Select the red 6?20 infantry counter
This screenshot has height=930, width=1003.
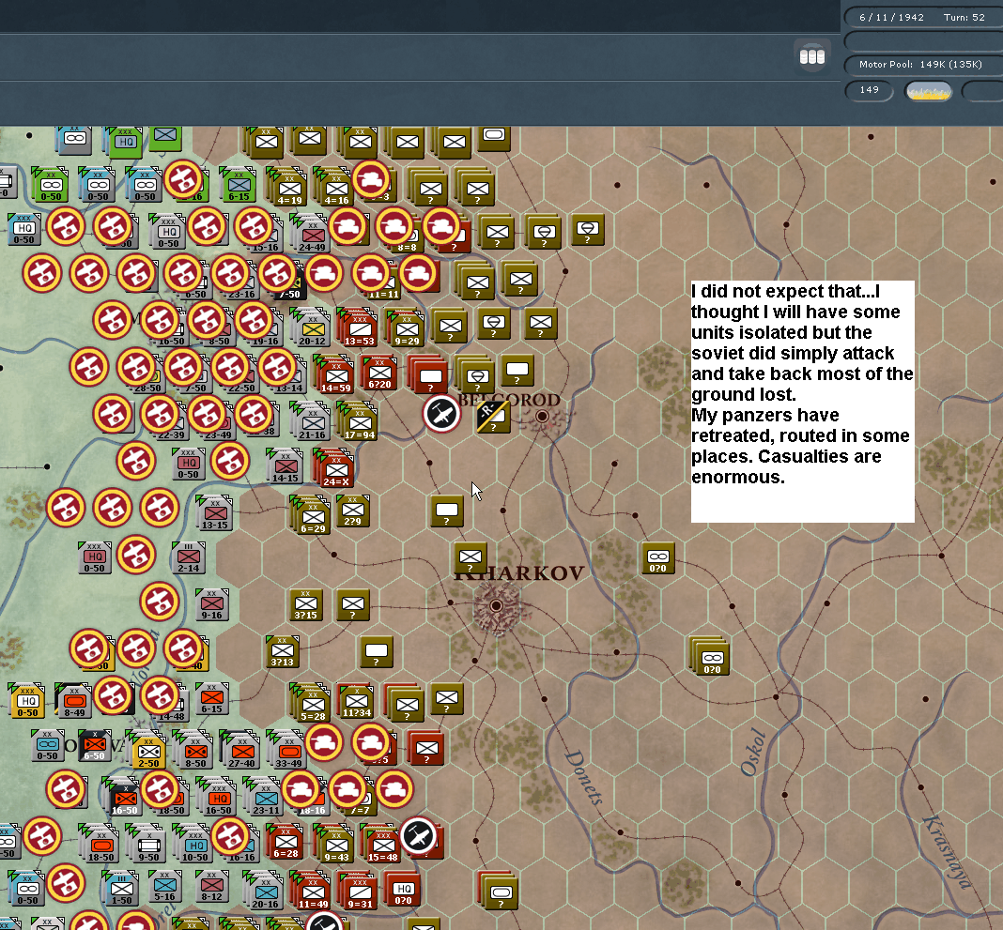point(379,374)
